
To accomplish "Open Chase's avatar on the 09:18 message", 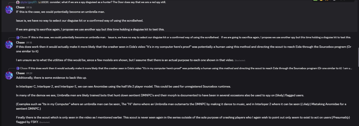I will 9,45.
